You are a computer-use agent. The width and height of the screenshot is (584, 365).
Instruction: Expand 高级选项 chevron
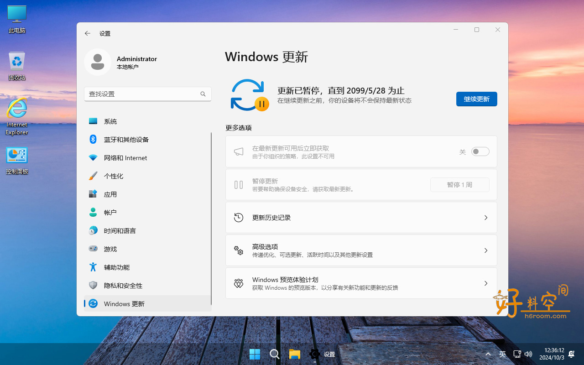(x=486, y=250)
